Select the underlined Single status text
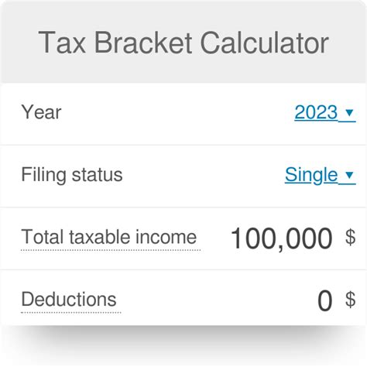 coord(311,175)
